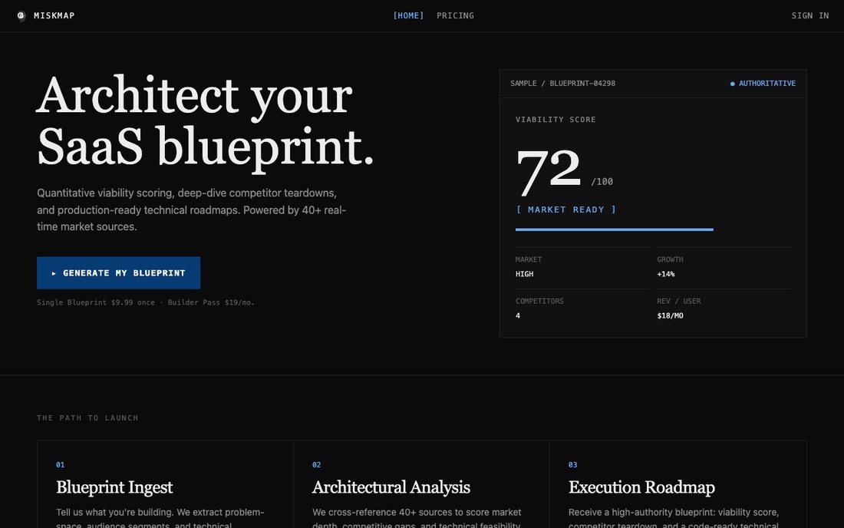Click the COMPETITORS metric label
The image size is (844, 528).
pyautogui.click(x=539, y=302)
